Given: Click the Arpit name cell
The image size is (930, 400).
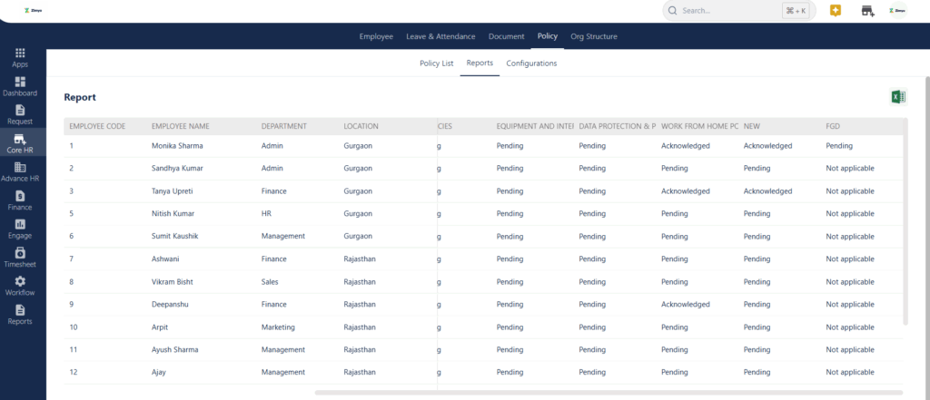Looking at the screenshot, I should (x=160, y=327).
